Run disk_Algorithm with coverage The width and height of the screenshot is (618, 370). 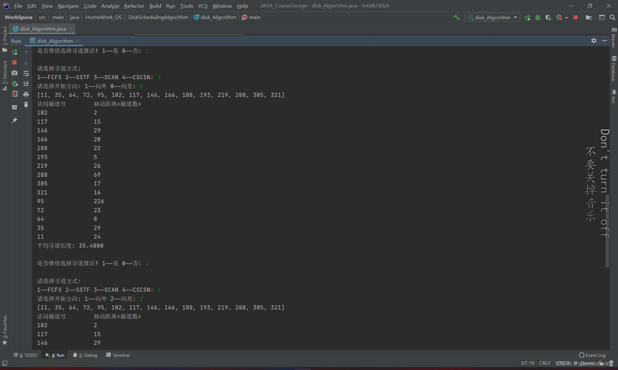[548, 17]
